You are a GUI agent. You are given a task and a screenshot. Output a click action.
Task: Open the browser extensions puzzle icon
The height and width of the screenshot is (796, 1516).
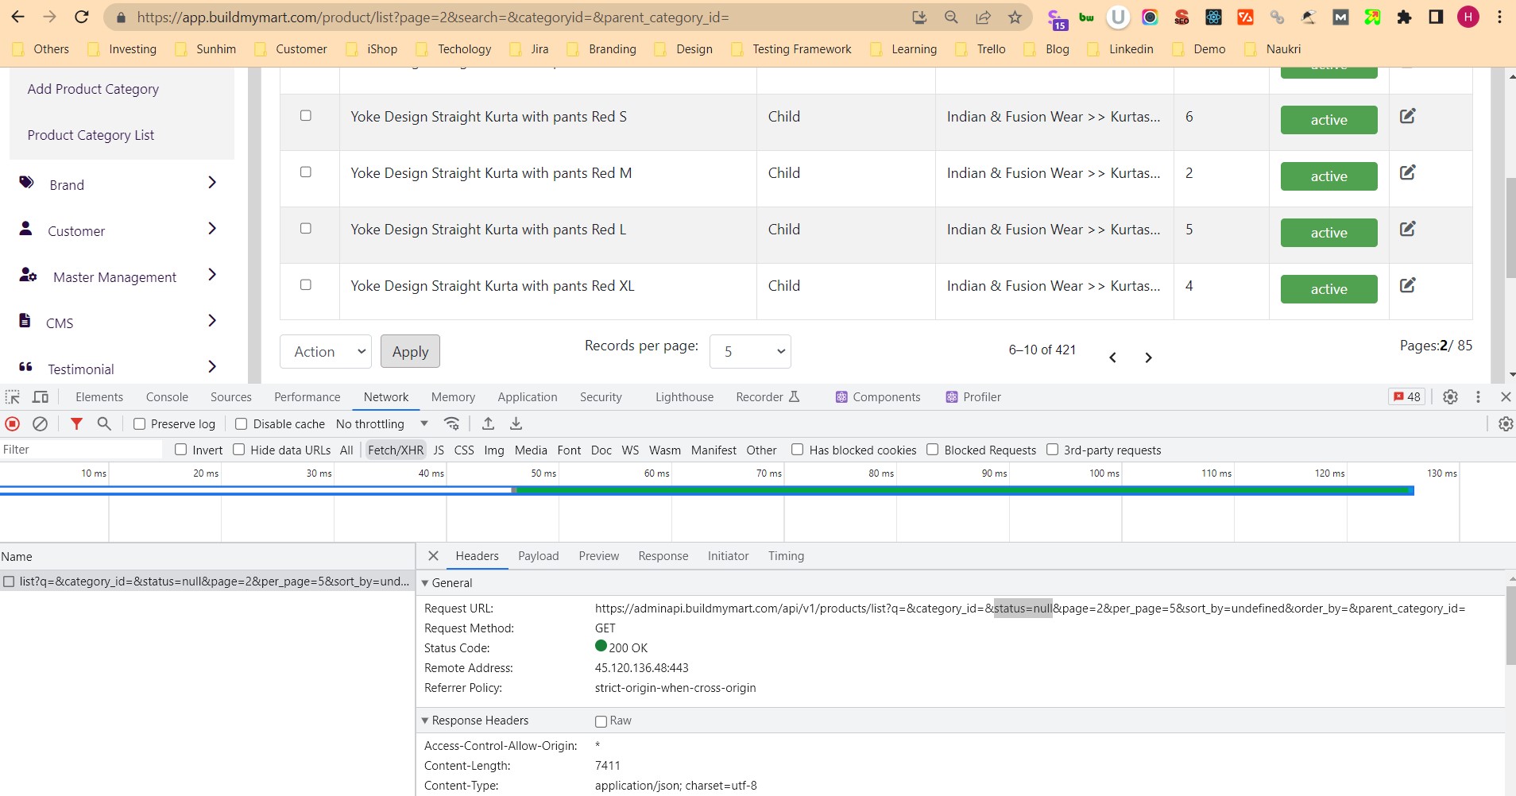[1404, 17]
